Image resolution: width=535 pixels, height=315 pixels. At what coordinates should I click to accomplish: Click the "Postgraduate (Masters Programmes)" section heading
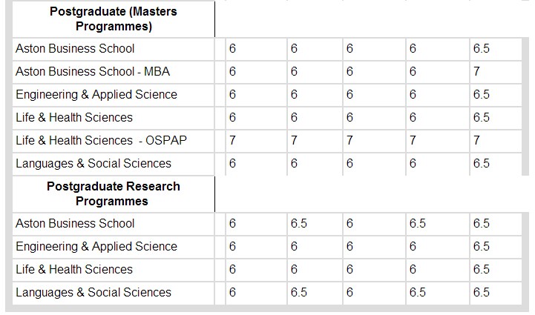coord(113,19)
